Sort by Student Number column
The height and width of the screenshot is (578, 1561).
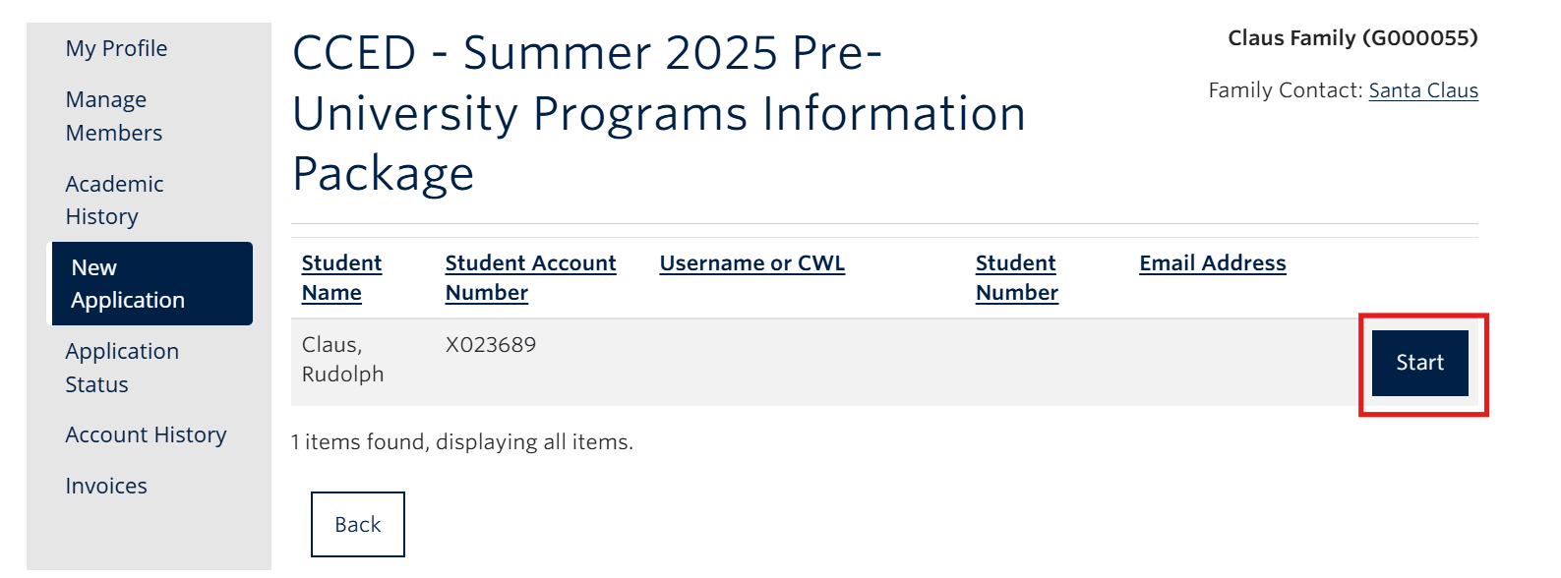pos(1015,277)
